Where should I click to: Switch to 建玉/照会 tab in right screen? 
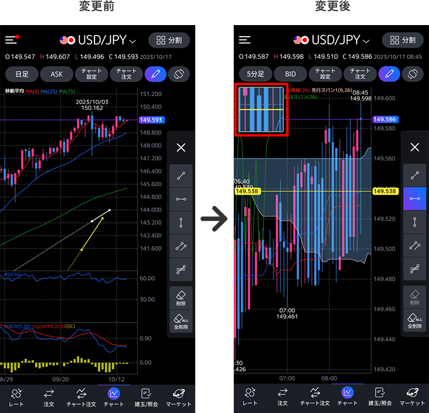point(380,398)
